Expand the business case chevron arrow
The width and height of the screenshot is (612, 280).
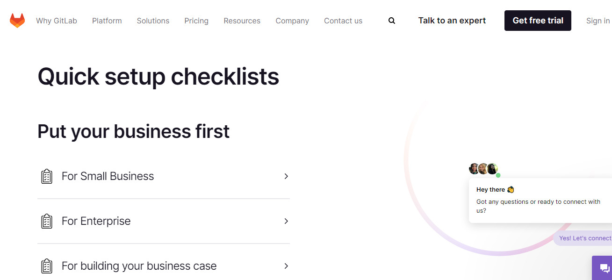point(286,266)
